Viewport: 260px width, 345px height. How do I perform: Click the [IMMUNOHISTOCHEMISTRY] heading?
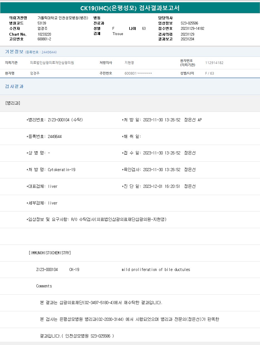click(50, 253)
